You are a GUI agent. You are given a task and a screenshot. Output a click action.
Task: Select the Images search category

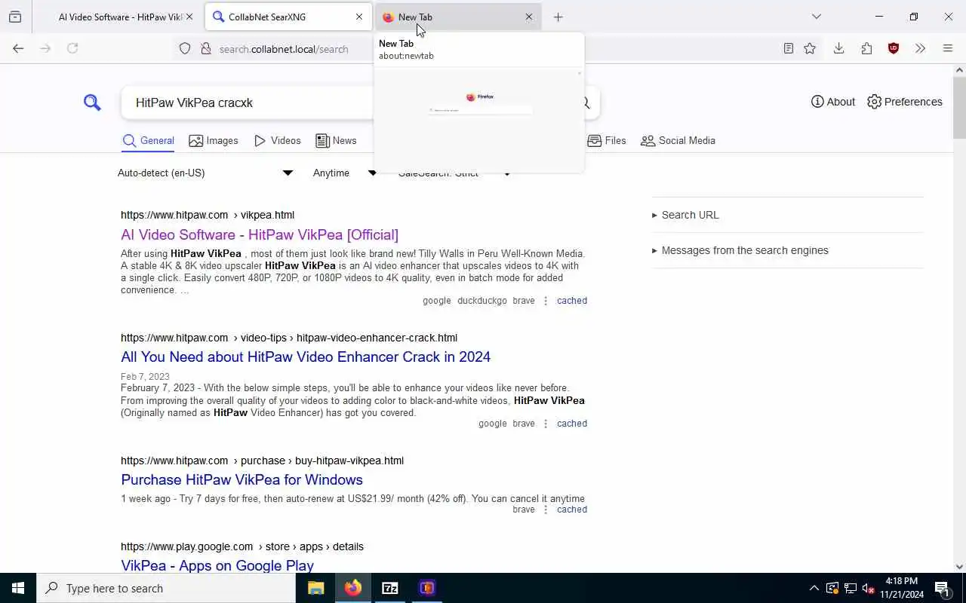[214, 140]
